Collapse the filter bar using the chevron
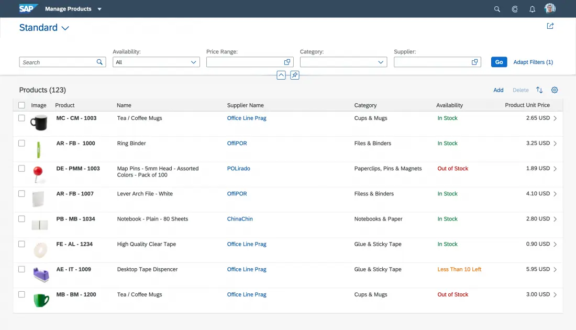The height and width of the screenshot is (330, 576). (x=281, y=75)
